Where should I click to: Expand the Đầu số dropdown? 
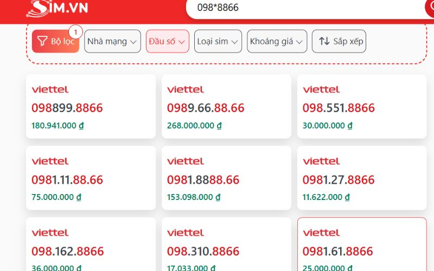click(x=168, y=41)
